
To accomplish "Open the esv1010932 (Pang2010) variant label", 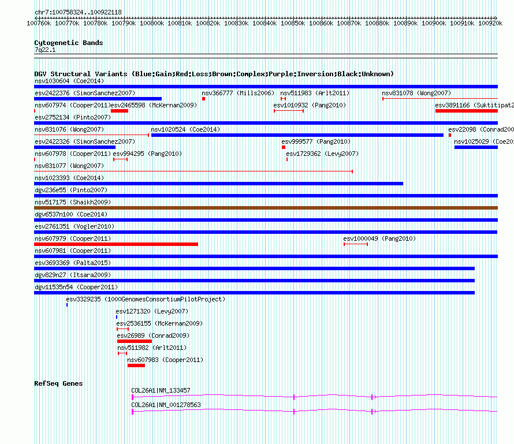I will click(310, 105).
